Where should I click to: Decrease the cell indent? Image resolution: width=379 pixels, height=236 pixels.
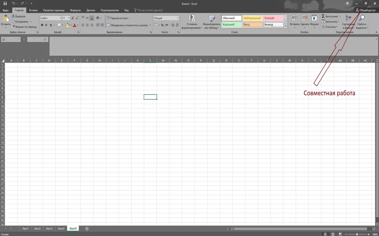(98, 25)
